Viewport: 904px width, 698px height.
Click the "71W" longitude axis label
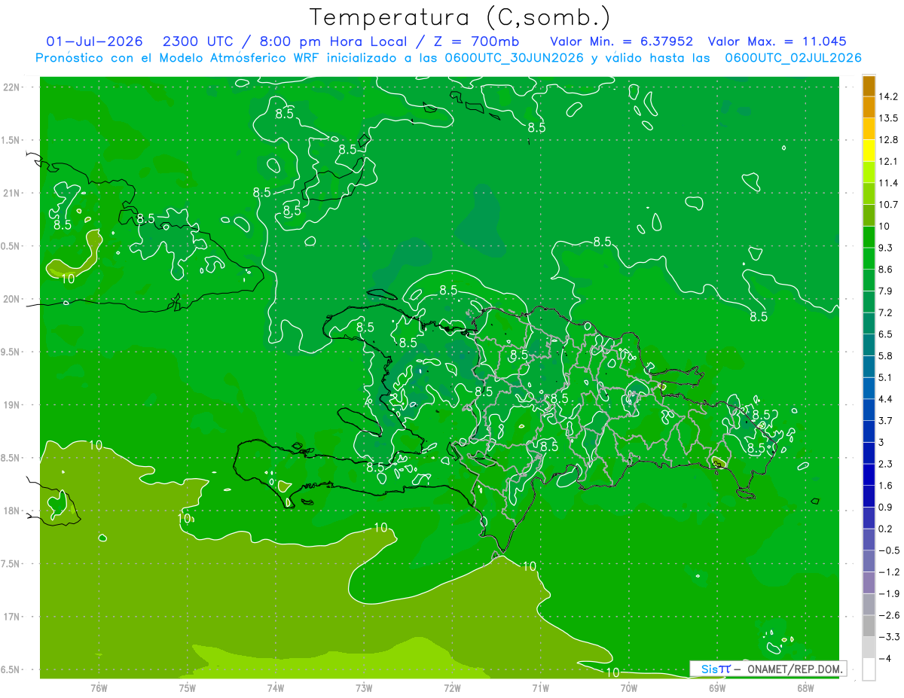540,687
